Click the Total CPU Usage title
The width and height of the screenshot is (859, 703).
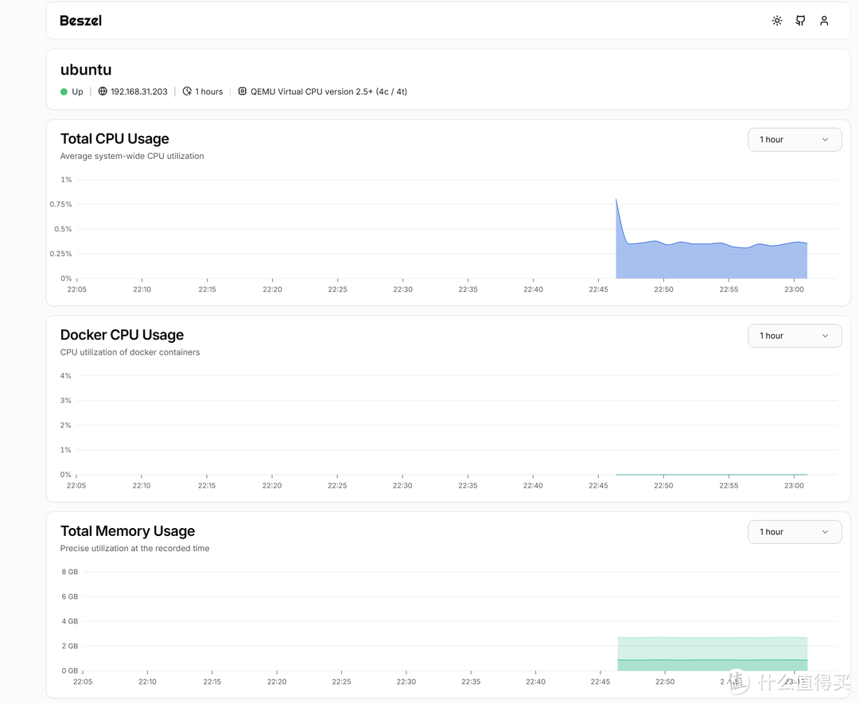(115, 139)
